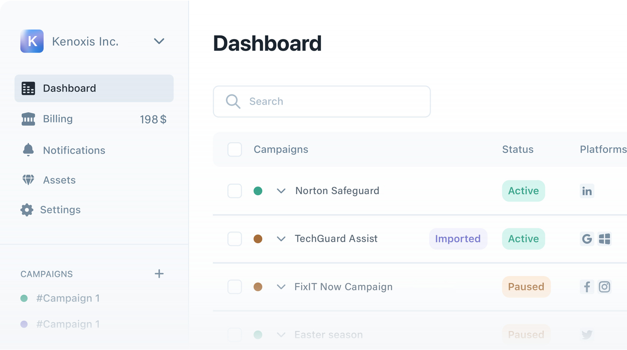Click the Twitter icon on Easter season row

(587, 334)
